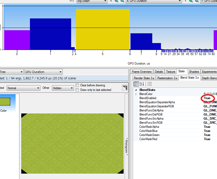Click the True value of ColorMaskRed

click(x=207, y=139)
